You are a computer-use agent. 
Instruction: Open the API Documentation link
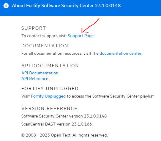[40, 73]
